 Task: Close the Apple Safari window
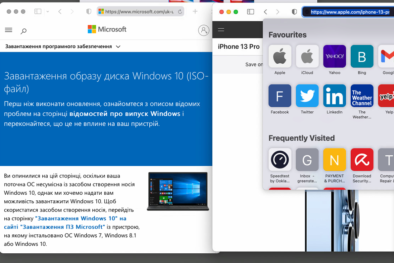click(221, 12)
